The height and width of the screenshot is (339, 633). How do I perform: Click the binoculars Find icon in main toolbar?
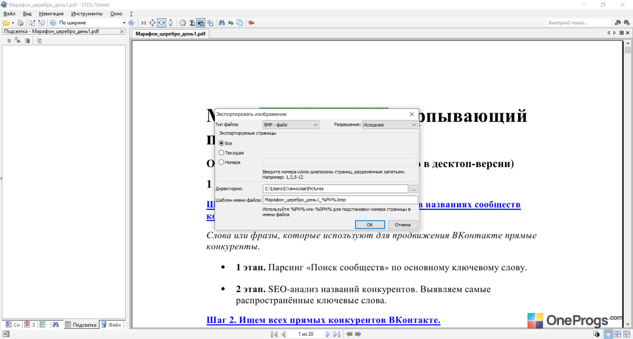point(222,23)
